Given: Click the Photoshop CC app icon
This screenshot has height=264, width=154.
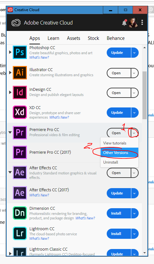Looking at the screenshot, I should coord(20,52).
